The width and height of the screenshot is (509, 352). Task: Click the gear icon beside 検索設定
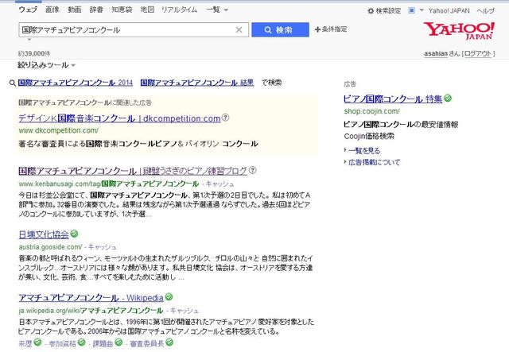[x=371, y=11]
